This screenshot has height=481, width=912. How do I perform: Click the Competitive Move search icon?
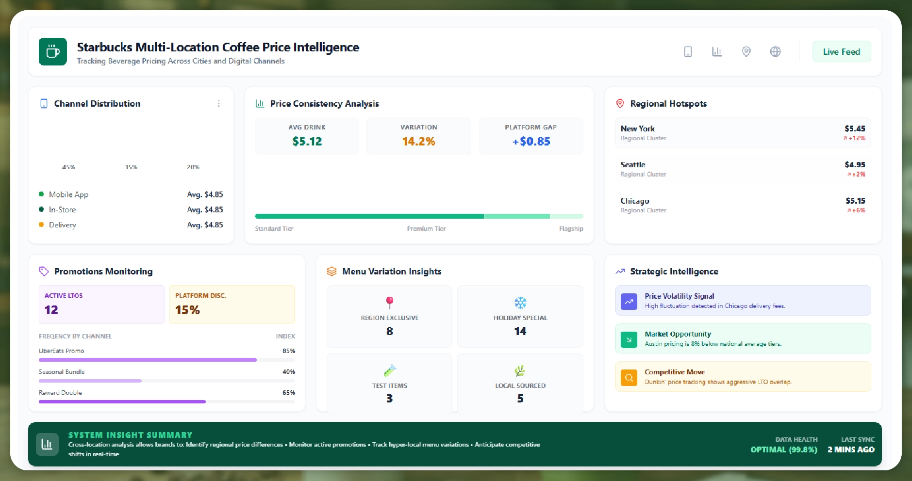point(629,377)
